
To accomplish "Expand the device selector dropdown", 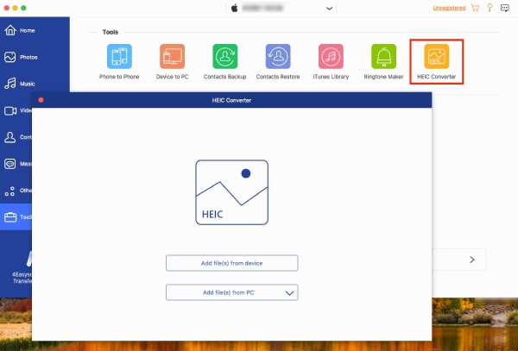I will point(329,9).
